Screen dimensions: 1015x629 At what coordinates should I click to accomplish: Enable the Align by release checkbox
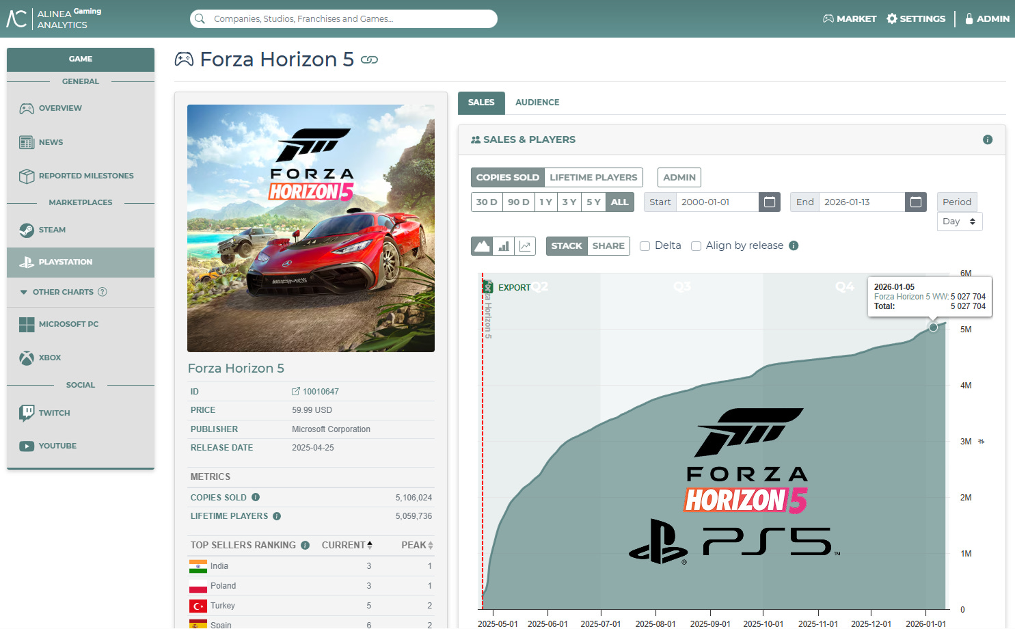click(x=696, y=246)
